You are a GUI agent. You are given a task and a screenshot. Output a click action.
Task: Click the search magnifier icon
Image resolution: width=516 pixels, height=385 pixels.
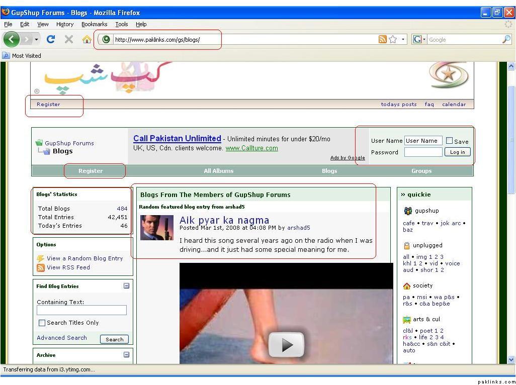[x=506, y=40]
